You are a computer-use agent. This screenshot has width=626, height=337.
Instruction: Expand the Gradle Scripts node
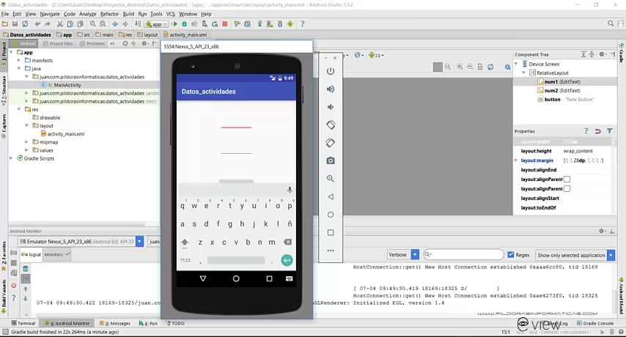pyautogui.click(x=11, y=158)
